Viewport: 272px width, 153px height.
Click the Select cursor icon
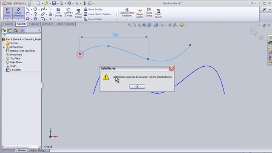pos(76,3)
